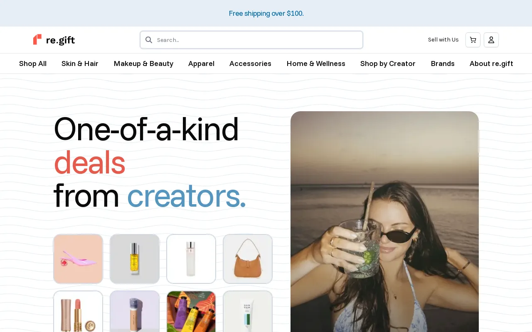This screenshot has height=332, width=532.
Task: Browse Shop by Creator
Action: [388, 63]
